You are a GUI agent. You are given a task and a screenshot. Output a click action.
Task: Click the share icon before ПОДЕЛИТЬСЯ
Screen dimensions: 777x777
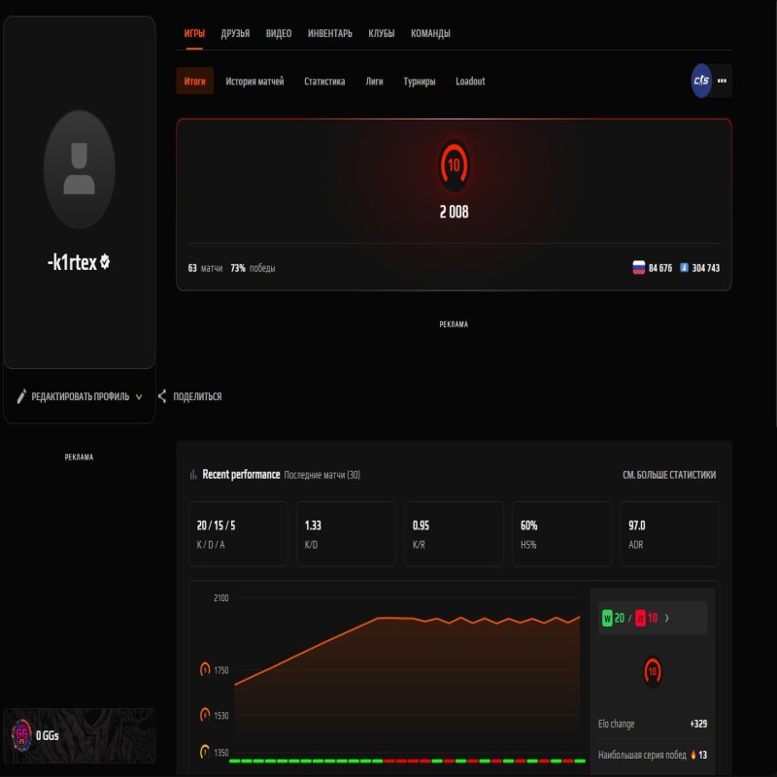point(161,395)
